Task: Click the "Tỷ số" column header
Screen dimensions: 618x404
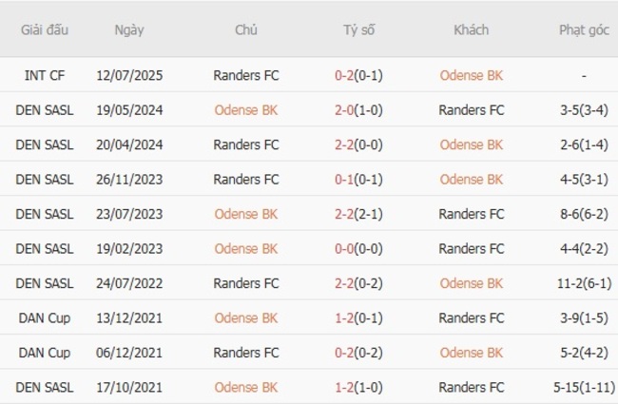Action: (x=358, y=29)
